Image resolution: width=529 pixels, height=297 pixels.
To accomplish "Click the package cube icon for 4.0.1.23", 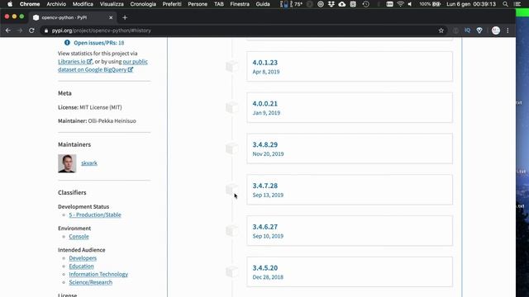I will [x=231, y=66].
